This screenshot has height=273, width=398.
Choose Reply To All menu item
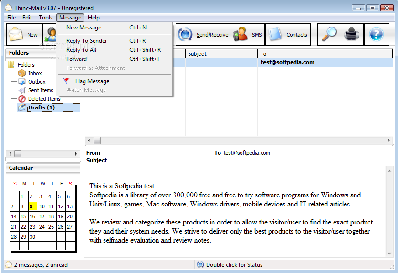pyautogui.click(x=114, y=50)
